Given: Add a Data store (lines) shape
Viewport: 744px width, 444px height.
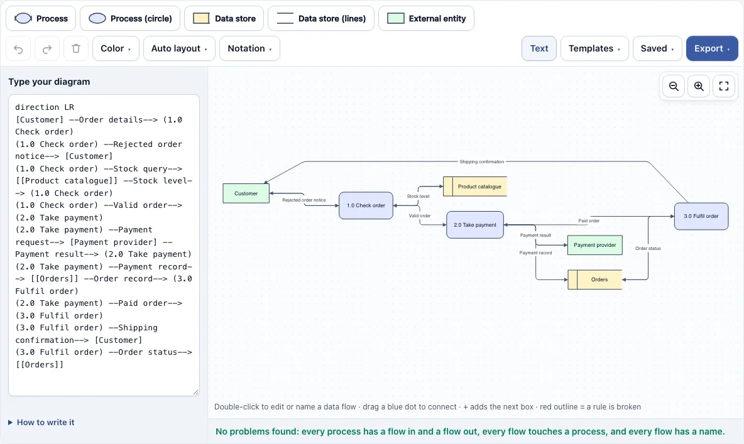Looking at the screenshot, I should coord(320,18).
